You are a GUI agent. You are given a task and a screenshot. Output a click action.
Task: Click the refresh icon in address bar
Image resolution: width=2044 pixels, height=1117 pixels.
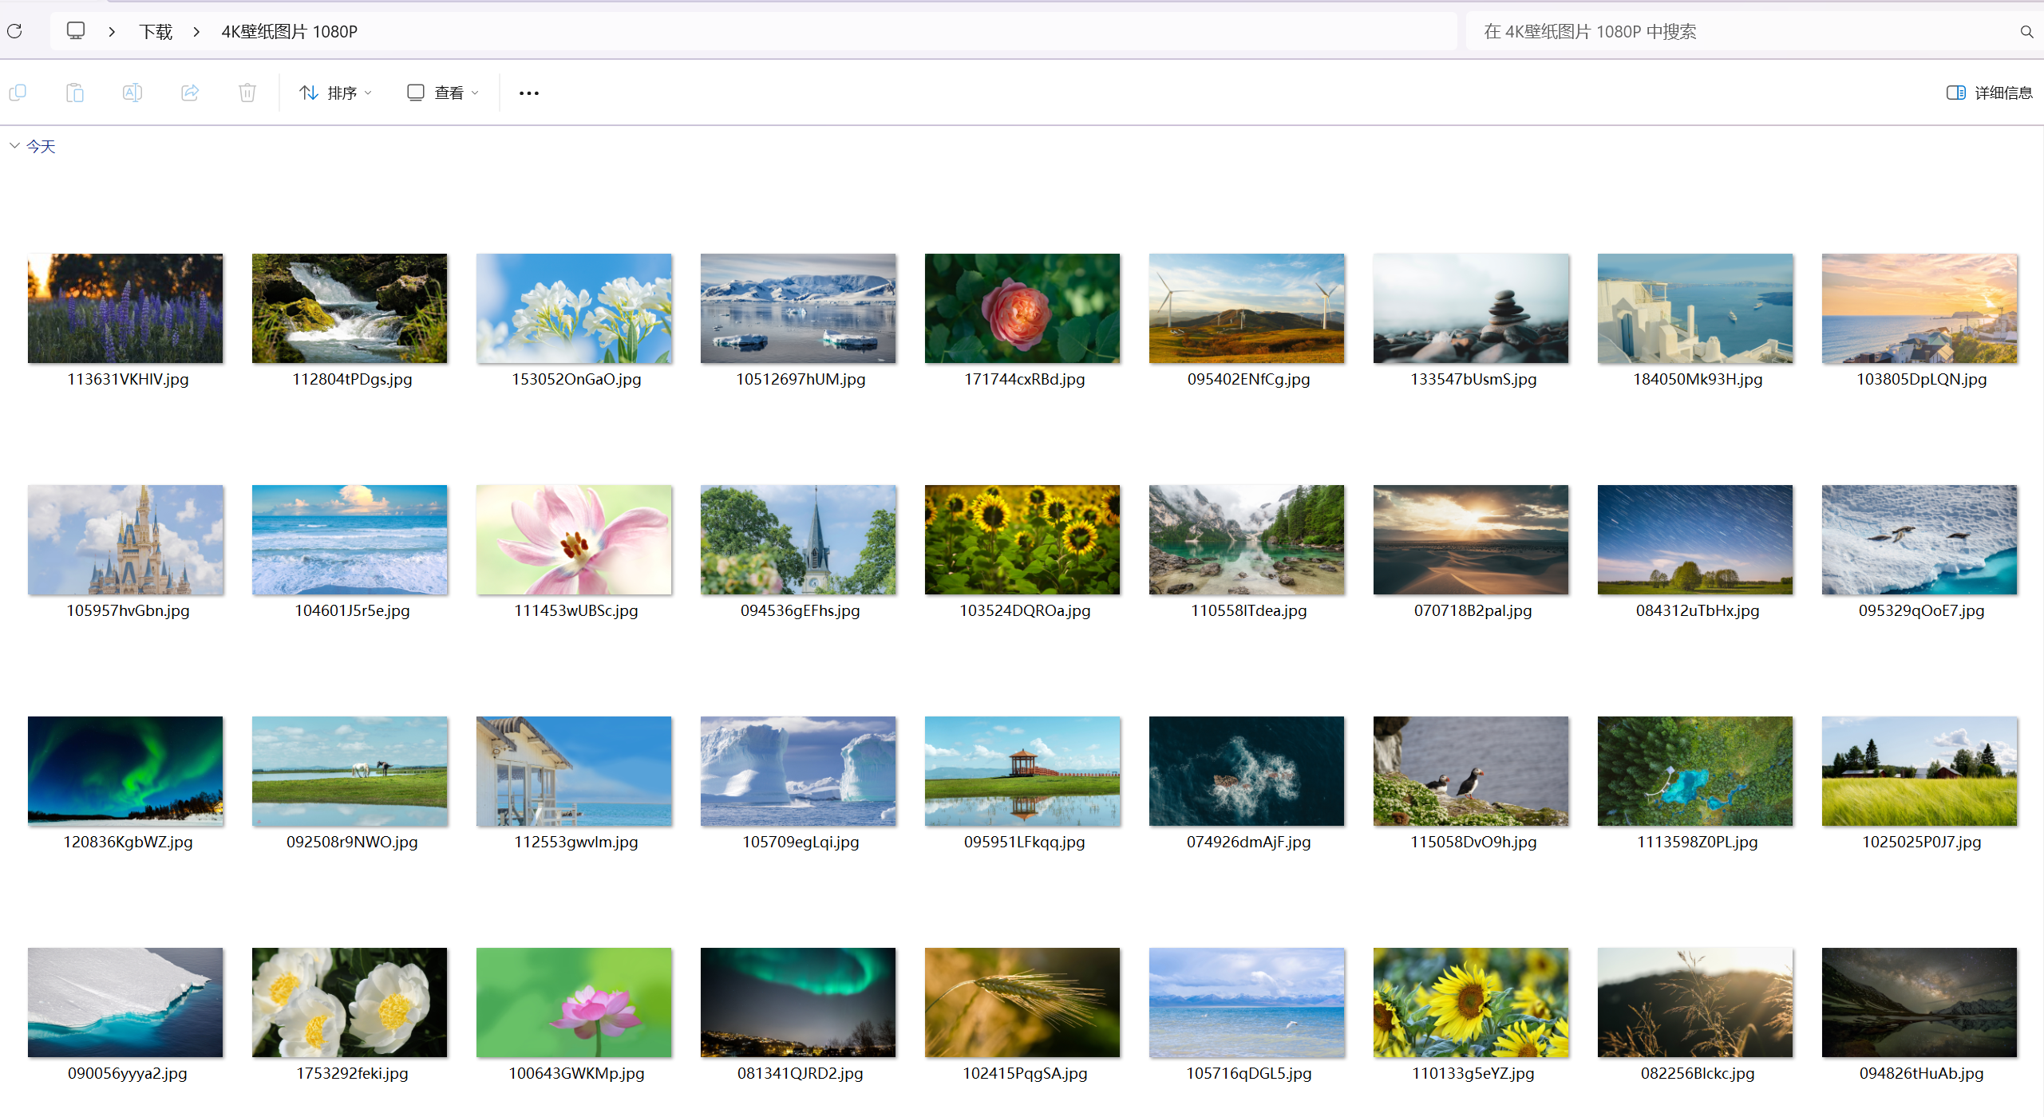pyautogui.click(x=14, y=31)
